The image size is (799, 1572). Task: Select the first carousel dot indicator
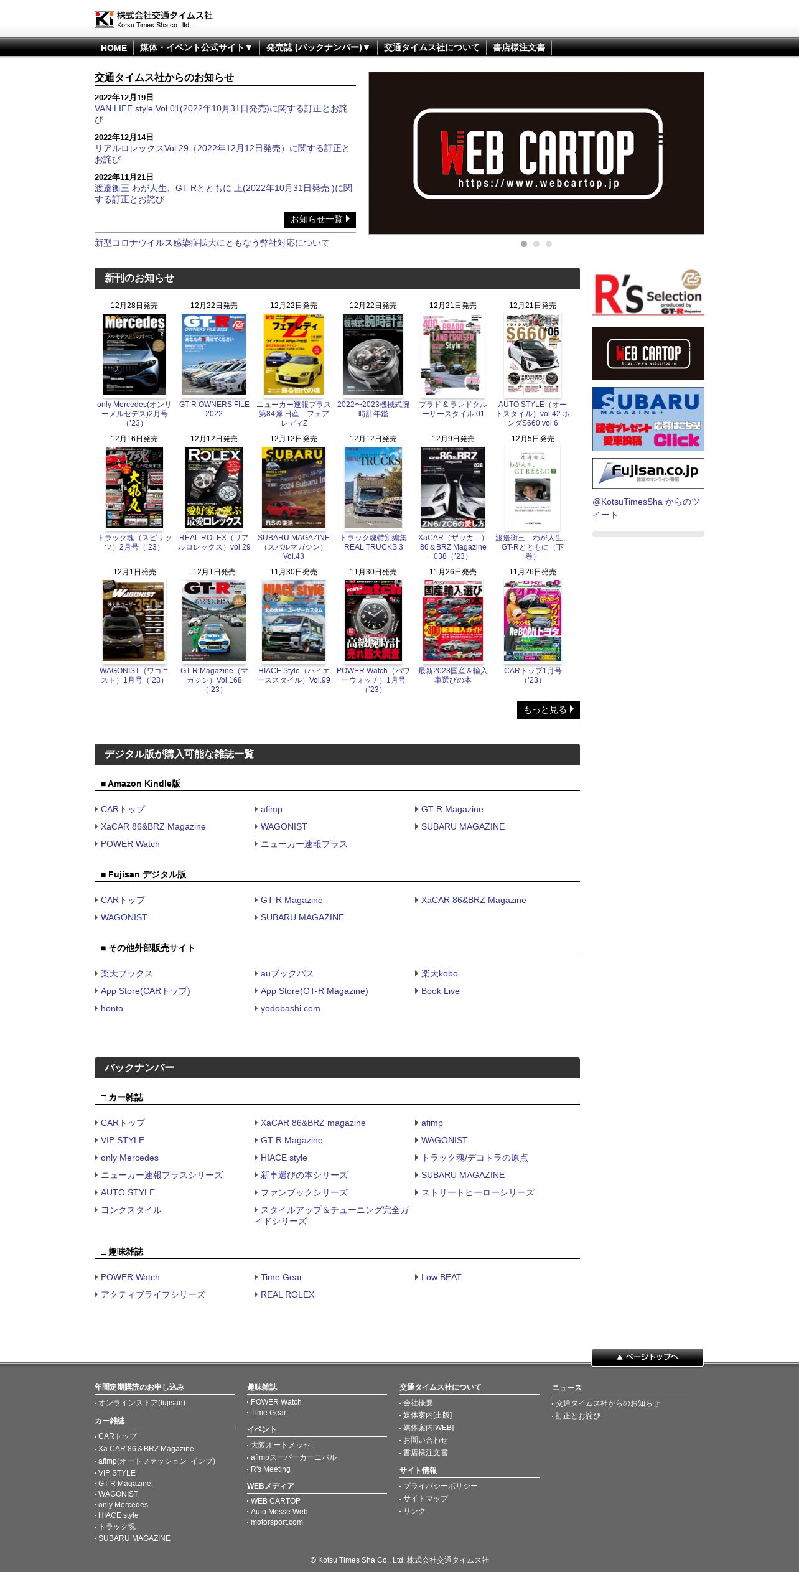pyautogui.click(x=524, y=244)
